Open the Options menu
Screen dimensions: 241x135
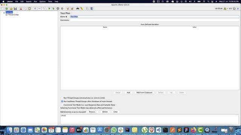pyautogui.click(x=43, y=1)
